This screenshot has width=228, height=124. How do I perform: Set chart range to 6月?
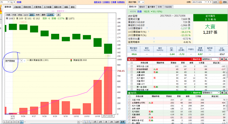[x=100, y=122]
